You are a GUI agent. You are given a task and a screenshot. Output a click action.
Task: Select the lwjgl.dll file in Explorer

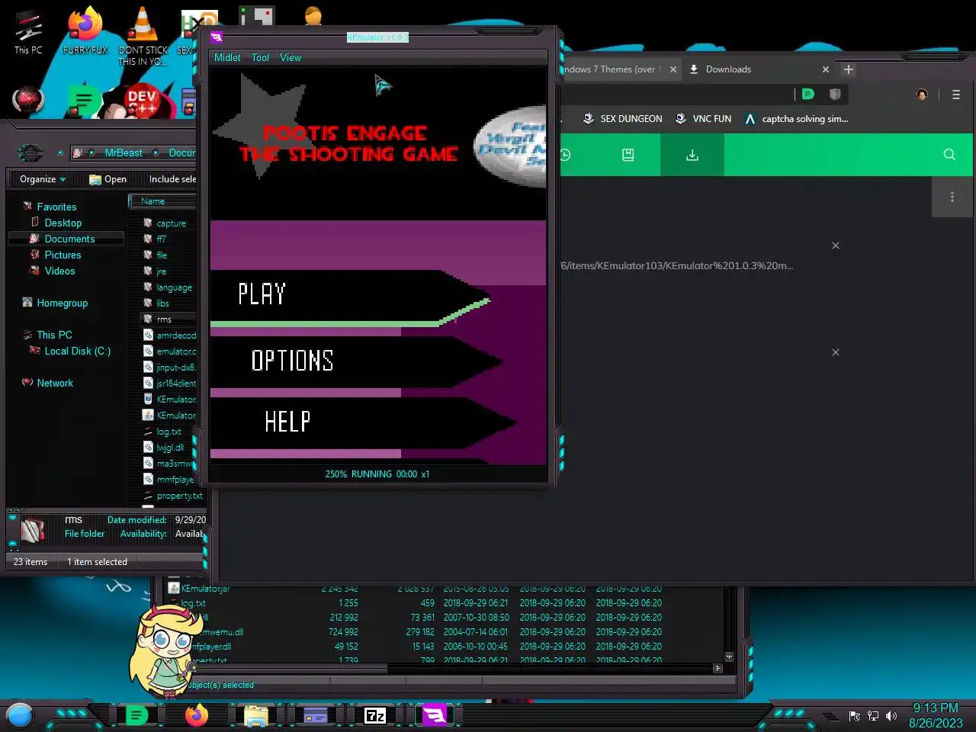pyautogui.click(x=170, y=448)
